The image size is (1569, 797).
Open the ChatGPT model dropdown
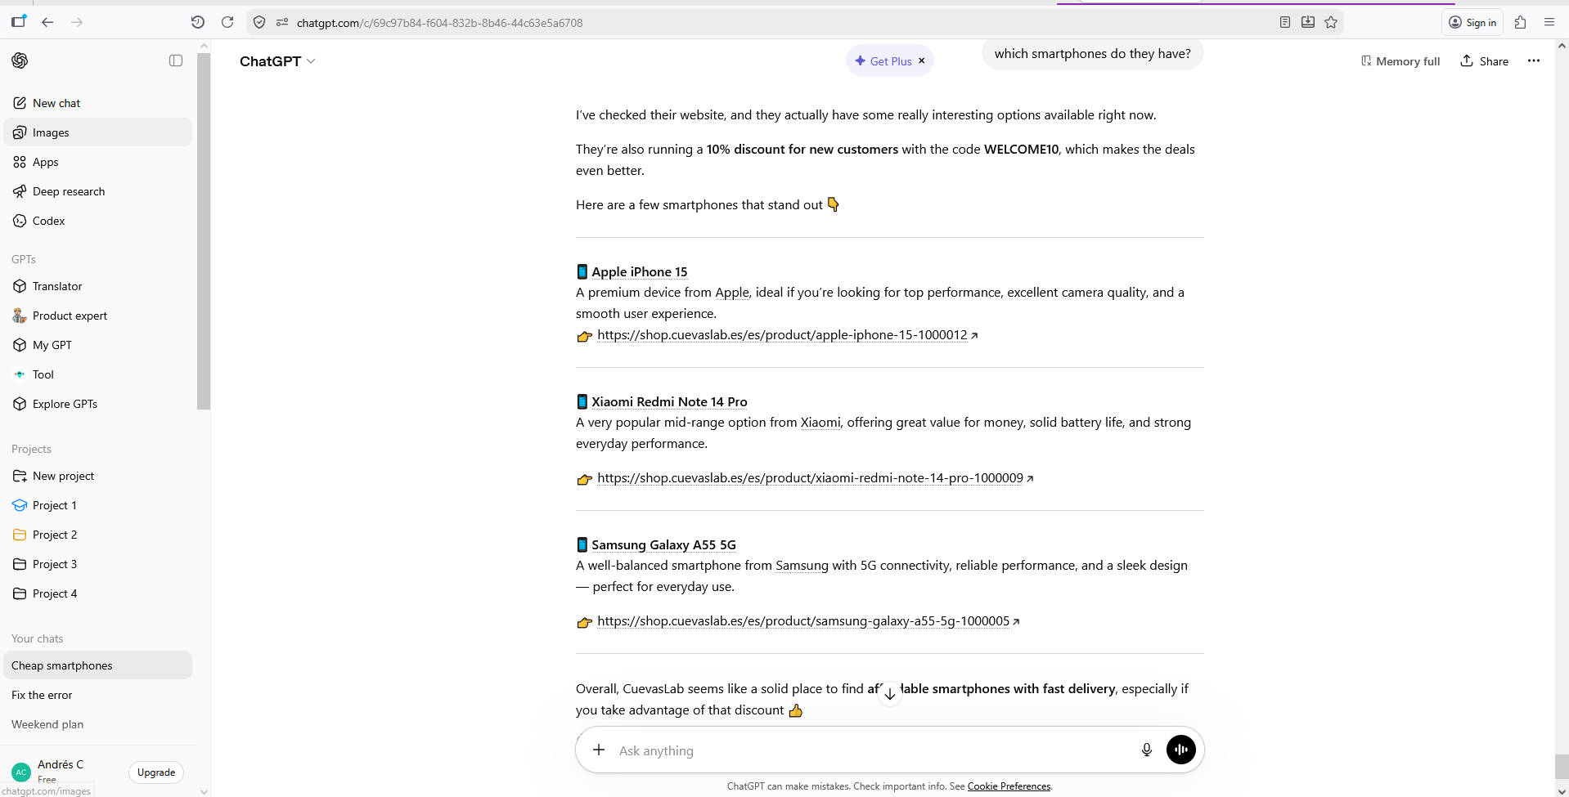[x=277, y=60]
